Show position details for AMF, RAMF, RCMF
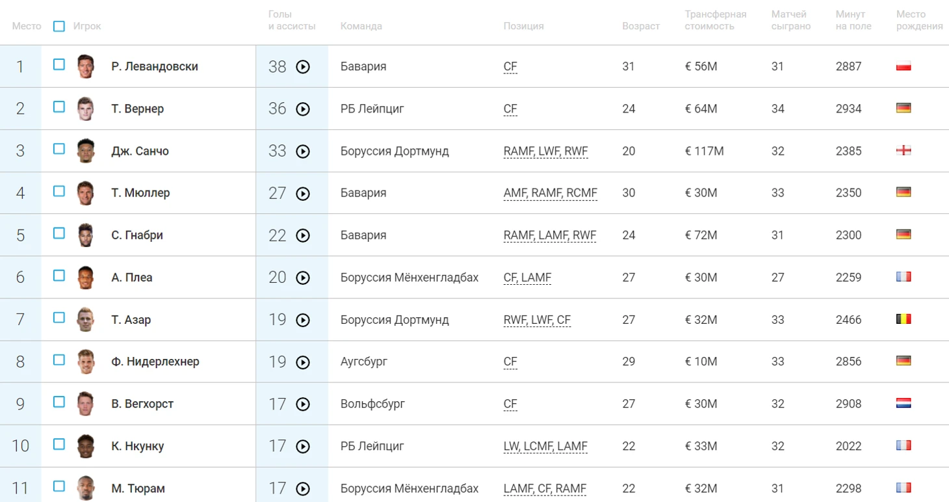 tap(550, 193)
